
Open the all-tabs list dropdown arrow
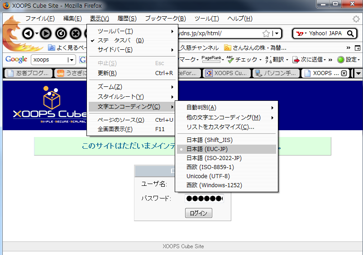click(358, 74)
